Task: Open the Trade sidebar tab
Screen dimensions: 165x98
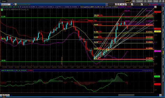Action: [x=163, y=9]
